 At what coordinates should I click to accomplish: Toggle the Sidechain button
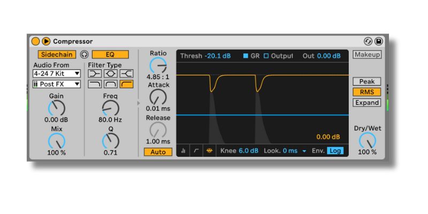[57, 55]
